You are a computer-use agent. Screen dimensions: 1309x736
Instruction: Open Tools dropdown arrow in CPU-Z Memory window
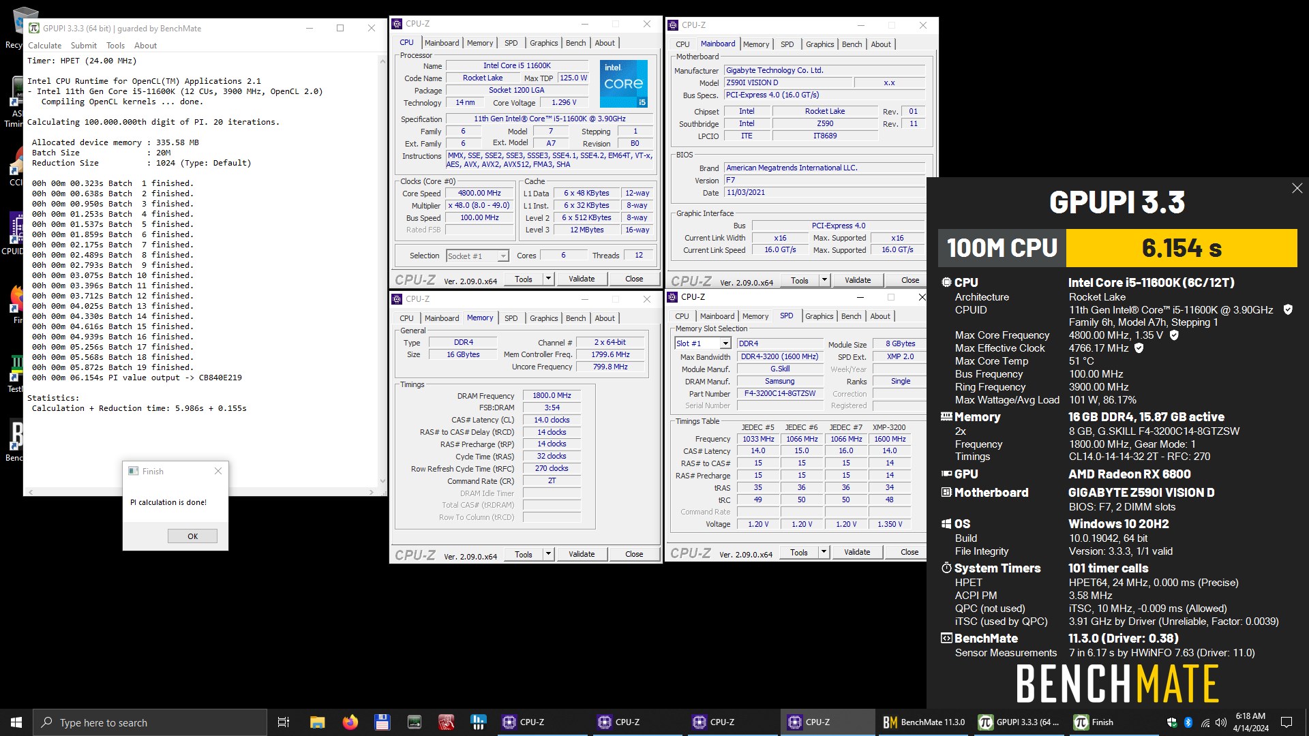click(548, 554)
